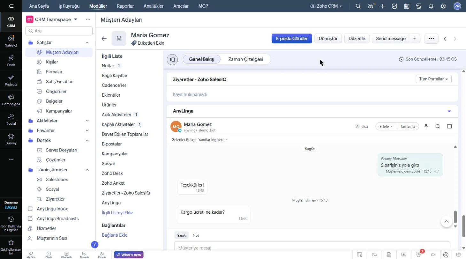466x259 pixels.
Task: Collapse the Satışlar folder
Action: [87, 42]
